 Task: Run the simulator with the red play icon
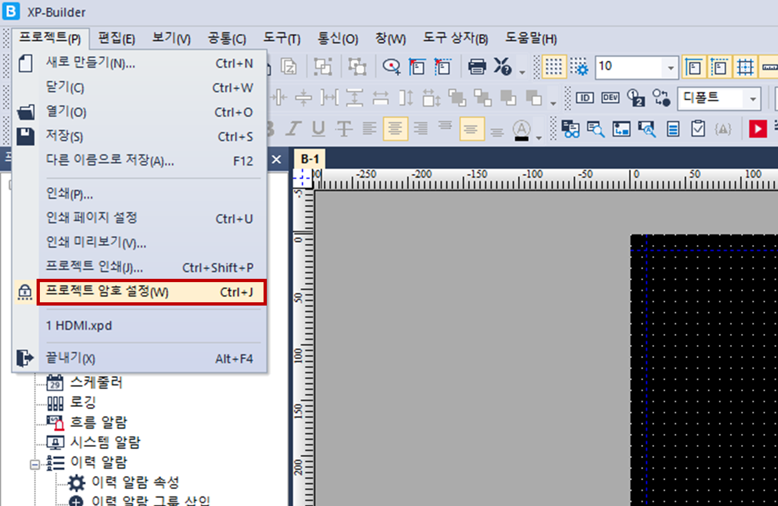(x=758, y=129)
